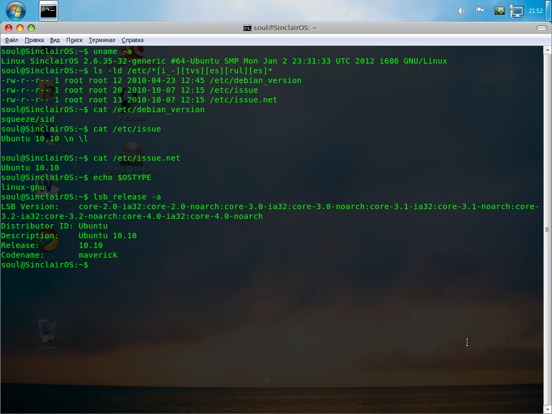
Task: Open the Файл menu
Action: tap(11, 40)
